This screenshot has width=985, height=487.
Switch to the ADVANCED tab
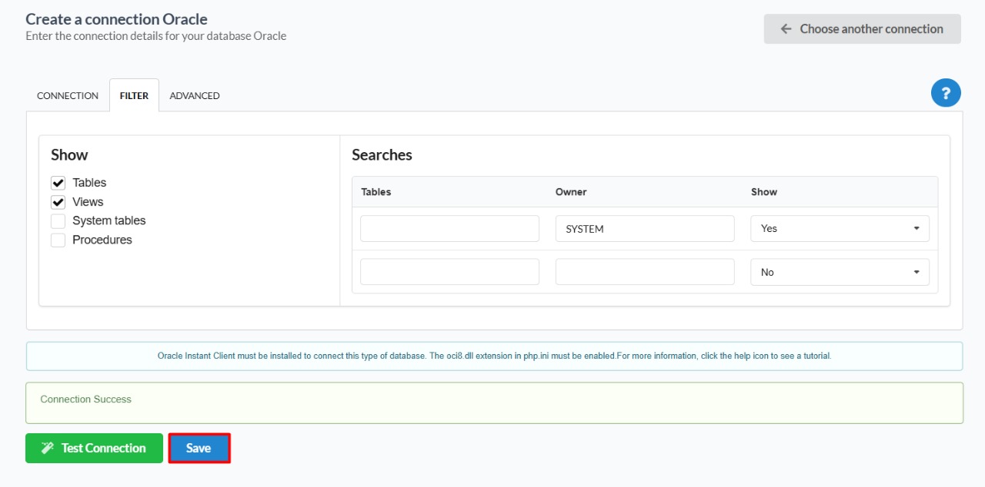coord(195,96)
